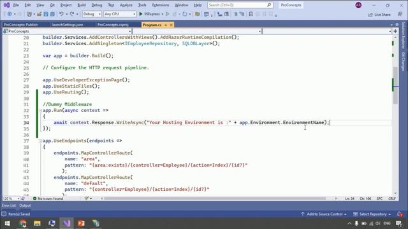Open the Extensions menu

(x=161, y=5)
